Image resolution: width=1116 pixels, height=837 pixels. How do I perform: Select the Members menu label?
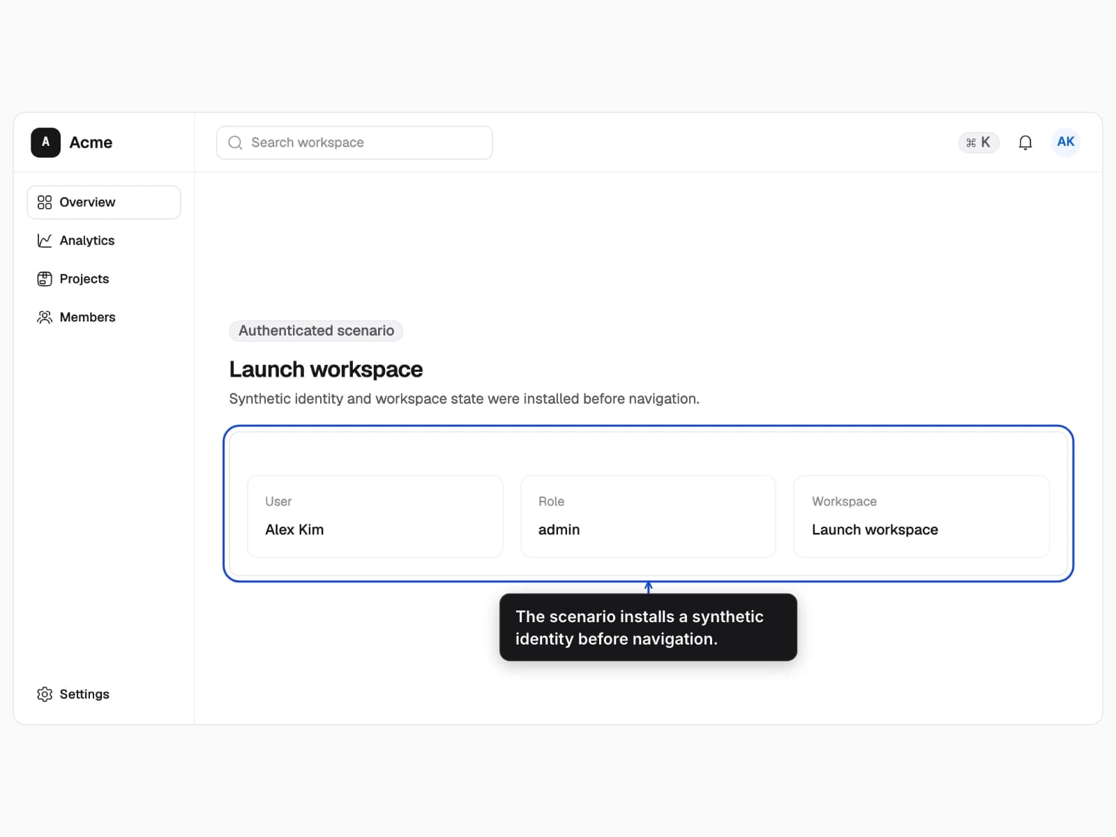click(x=87, y=317)
